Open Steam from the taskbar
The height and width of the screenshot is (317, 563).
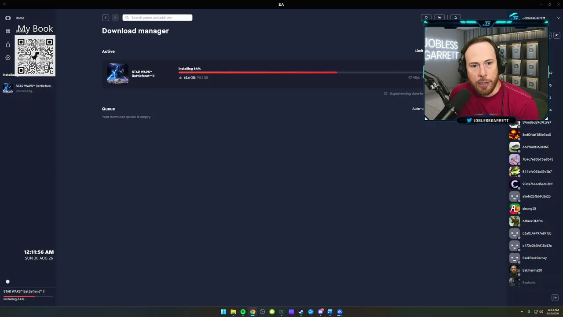coord(301,312)
